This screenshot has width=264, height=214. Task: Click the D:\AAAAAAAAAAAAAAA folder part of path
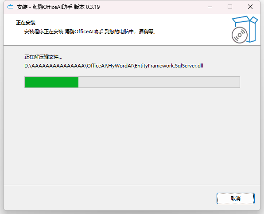[54, 66]
